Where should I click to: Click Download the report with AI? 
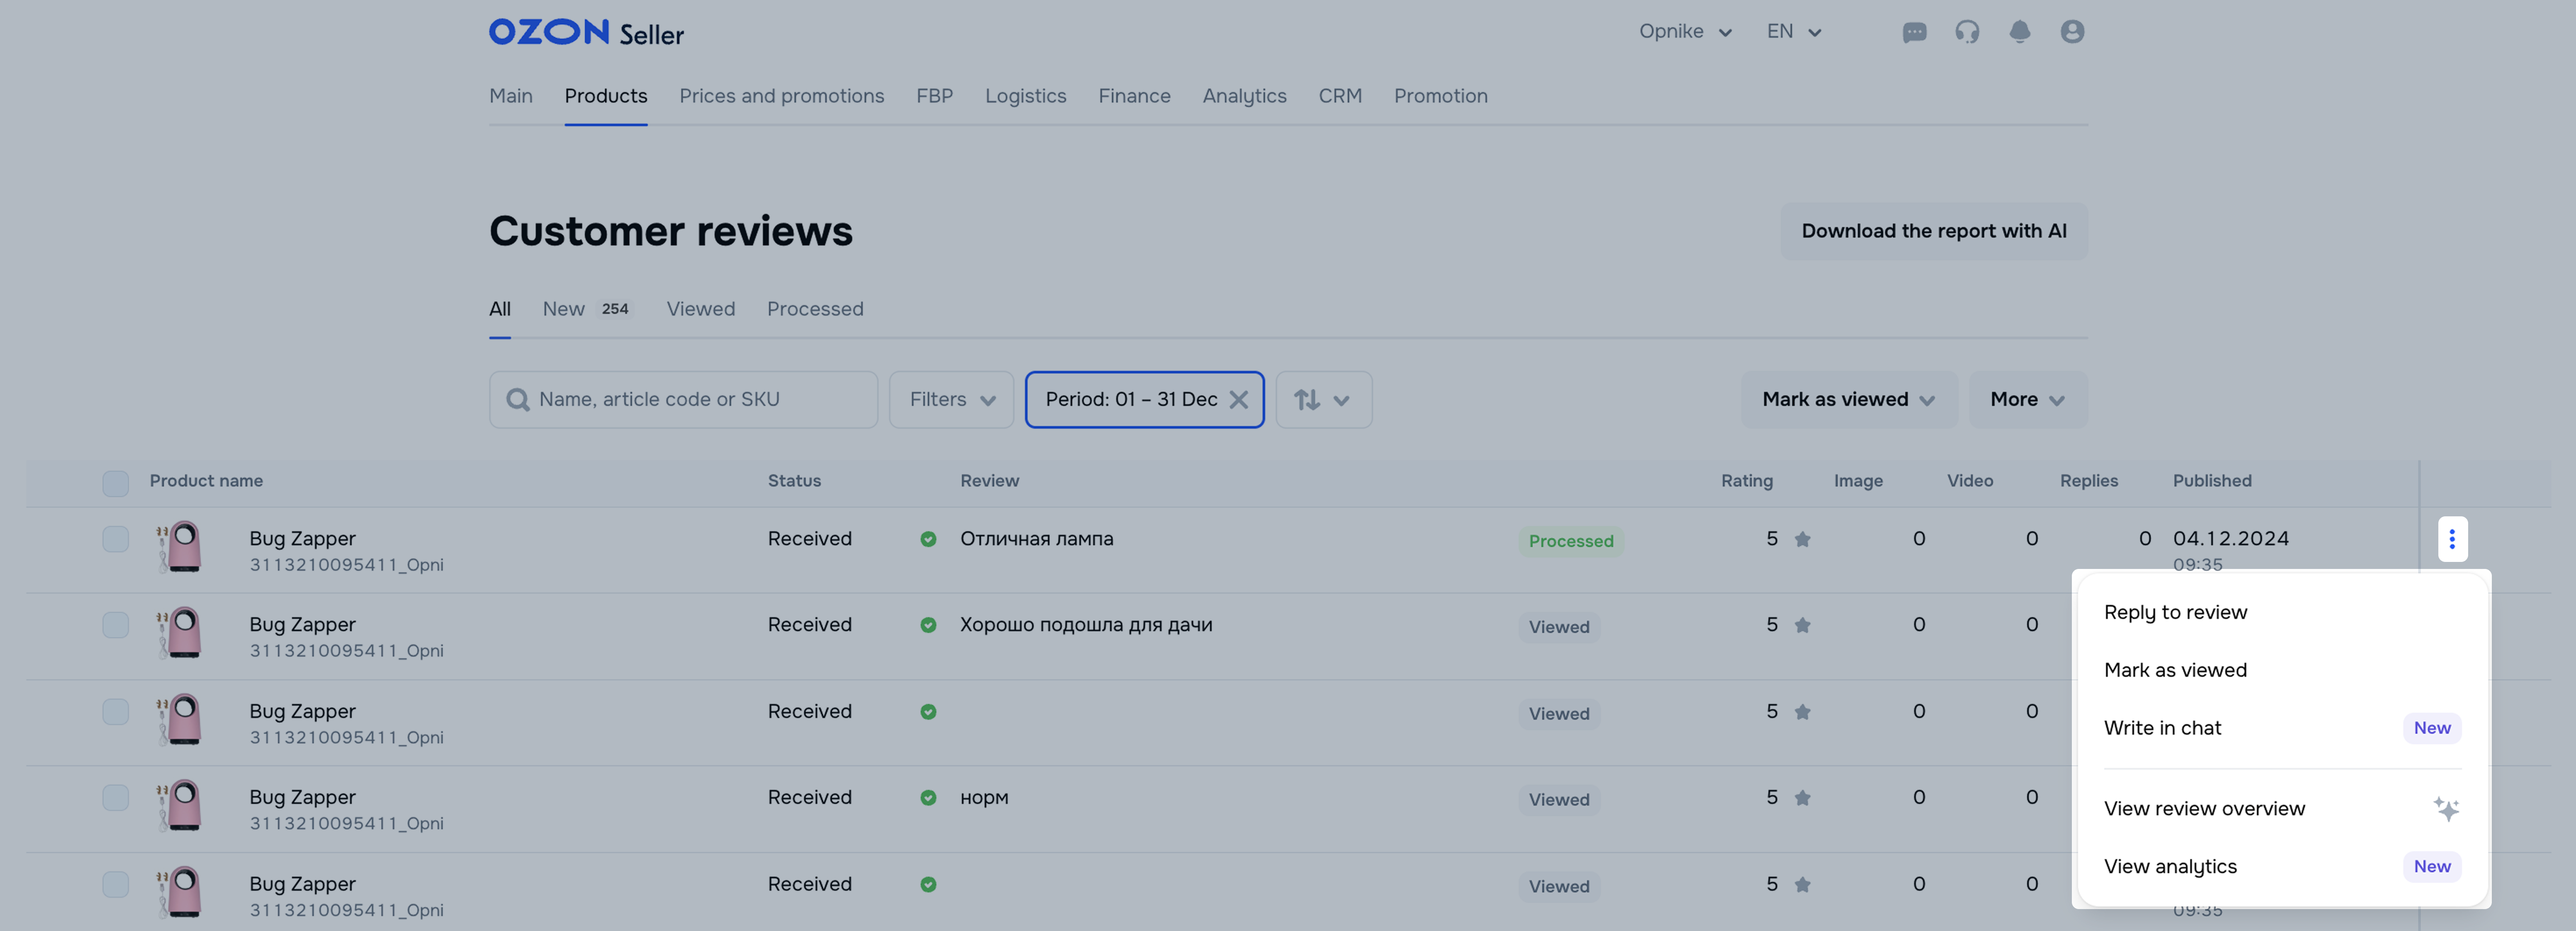pyautogui.click(x=1933, y=231)
